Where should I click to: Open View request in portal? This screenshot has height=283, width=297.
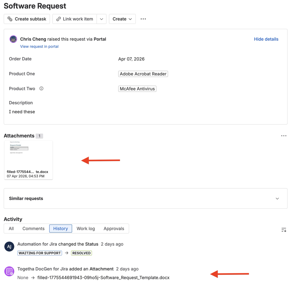[39, 46]
